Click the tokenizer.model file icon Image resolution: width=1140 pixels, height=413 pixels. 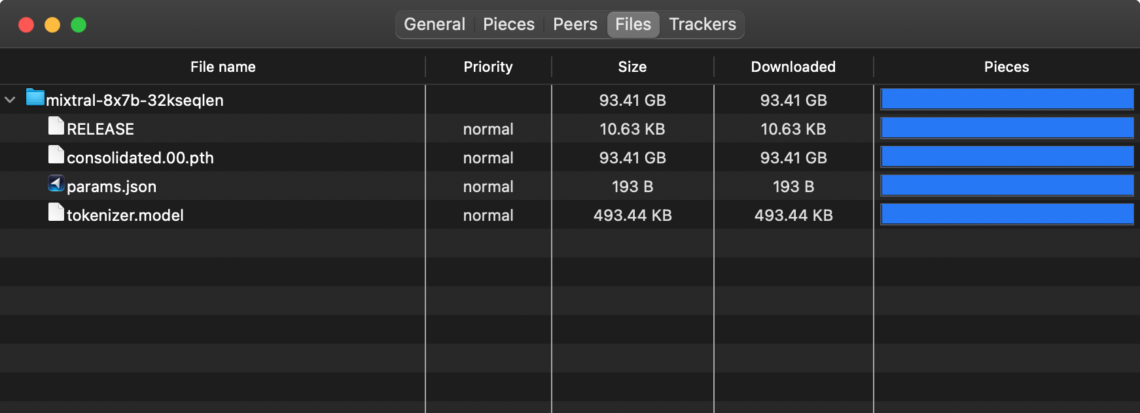(x=56, y=212)
